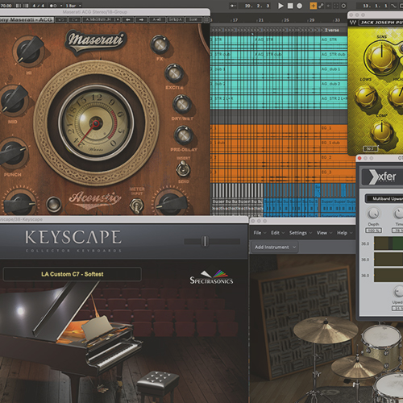Click the Maserati ACG MID knob
The width and height of the screenshot is (403, 403).
[12, 102]
